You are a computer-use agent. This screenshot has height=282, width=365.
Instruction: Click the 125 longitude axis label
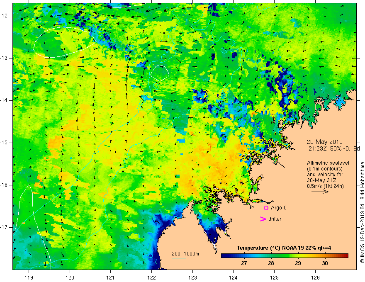275,277
